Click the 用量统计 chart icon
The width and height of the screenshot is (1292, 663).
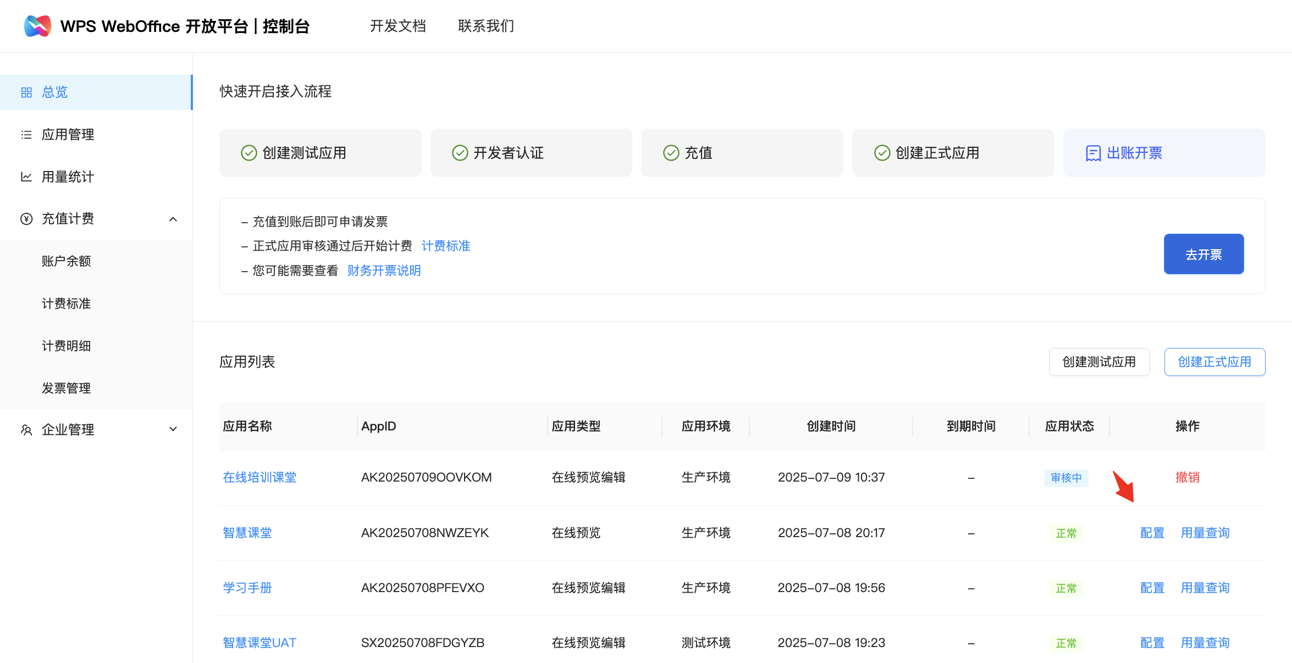[26, 177]
